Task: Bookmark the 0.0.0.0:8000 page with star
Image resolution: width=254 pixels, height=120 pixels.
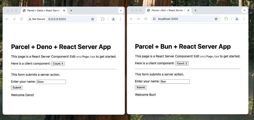Action: click(92, 19)
